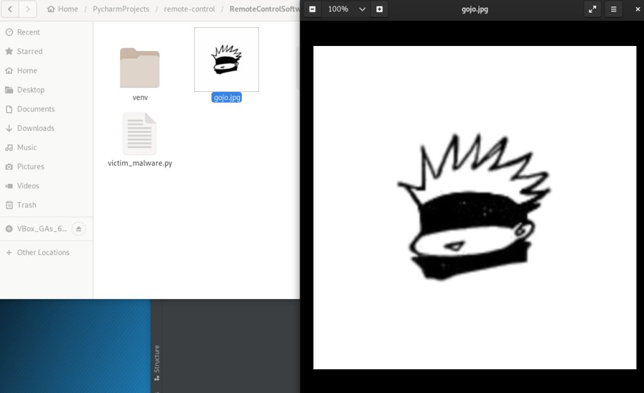Go forward in the file manager
This screenshot has height=393, width=644.
pos(28,9)
